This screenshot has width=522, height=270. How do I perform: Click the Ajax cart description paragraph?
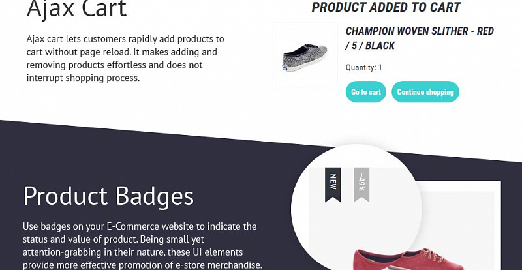point(125,58)
